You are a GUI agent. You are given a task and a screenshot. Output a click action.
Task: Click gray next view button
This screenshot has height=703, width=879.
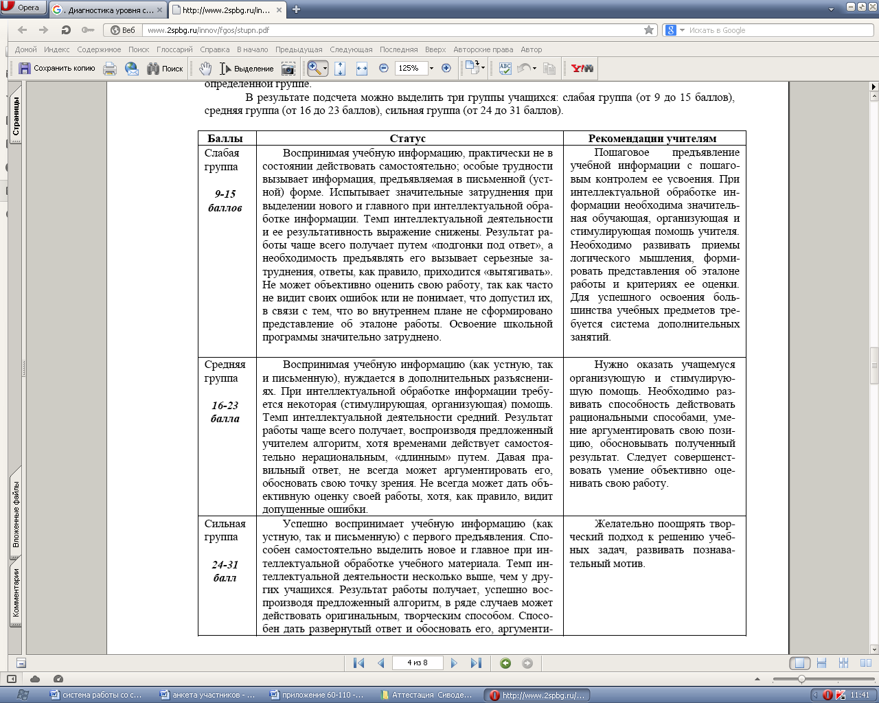(527, 663)
